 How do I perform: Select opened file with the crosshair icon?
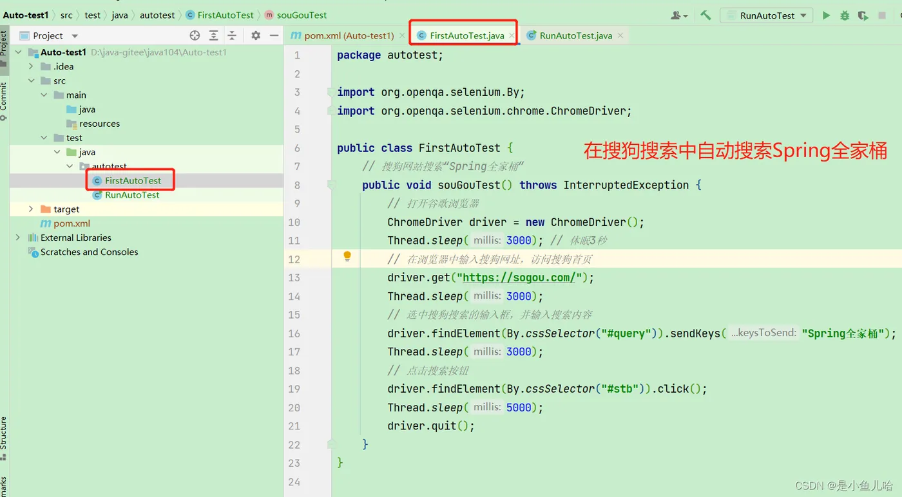[195, 35]
